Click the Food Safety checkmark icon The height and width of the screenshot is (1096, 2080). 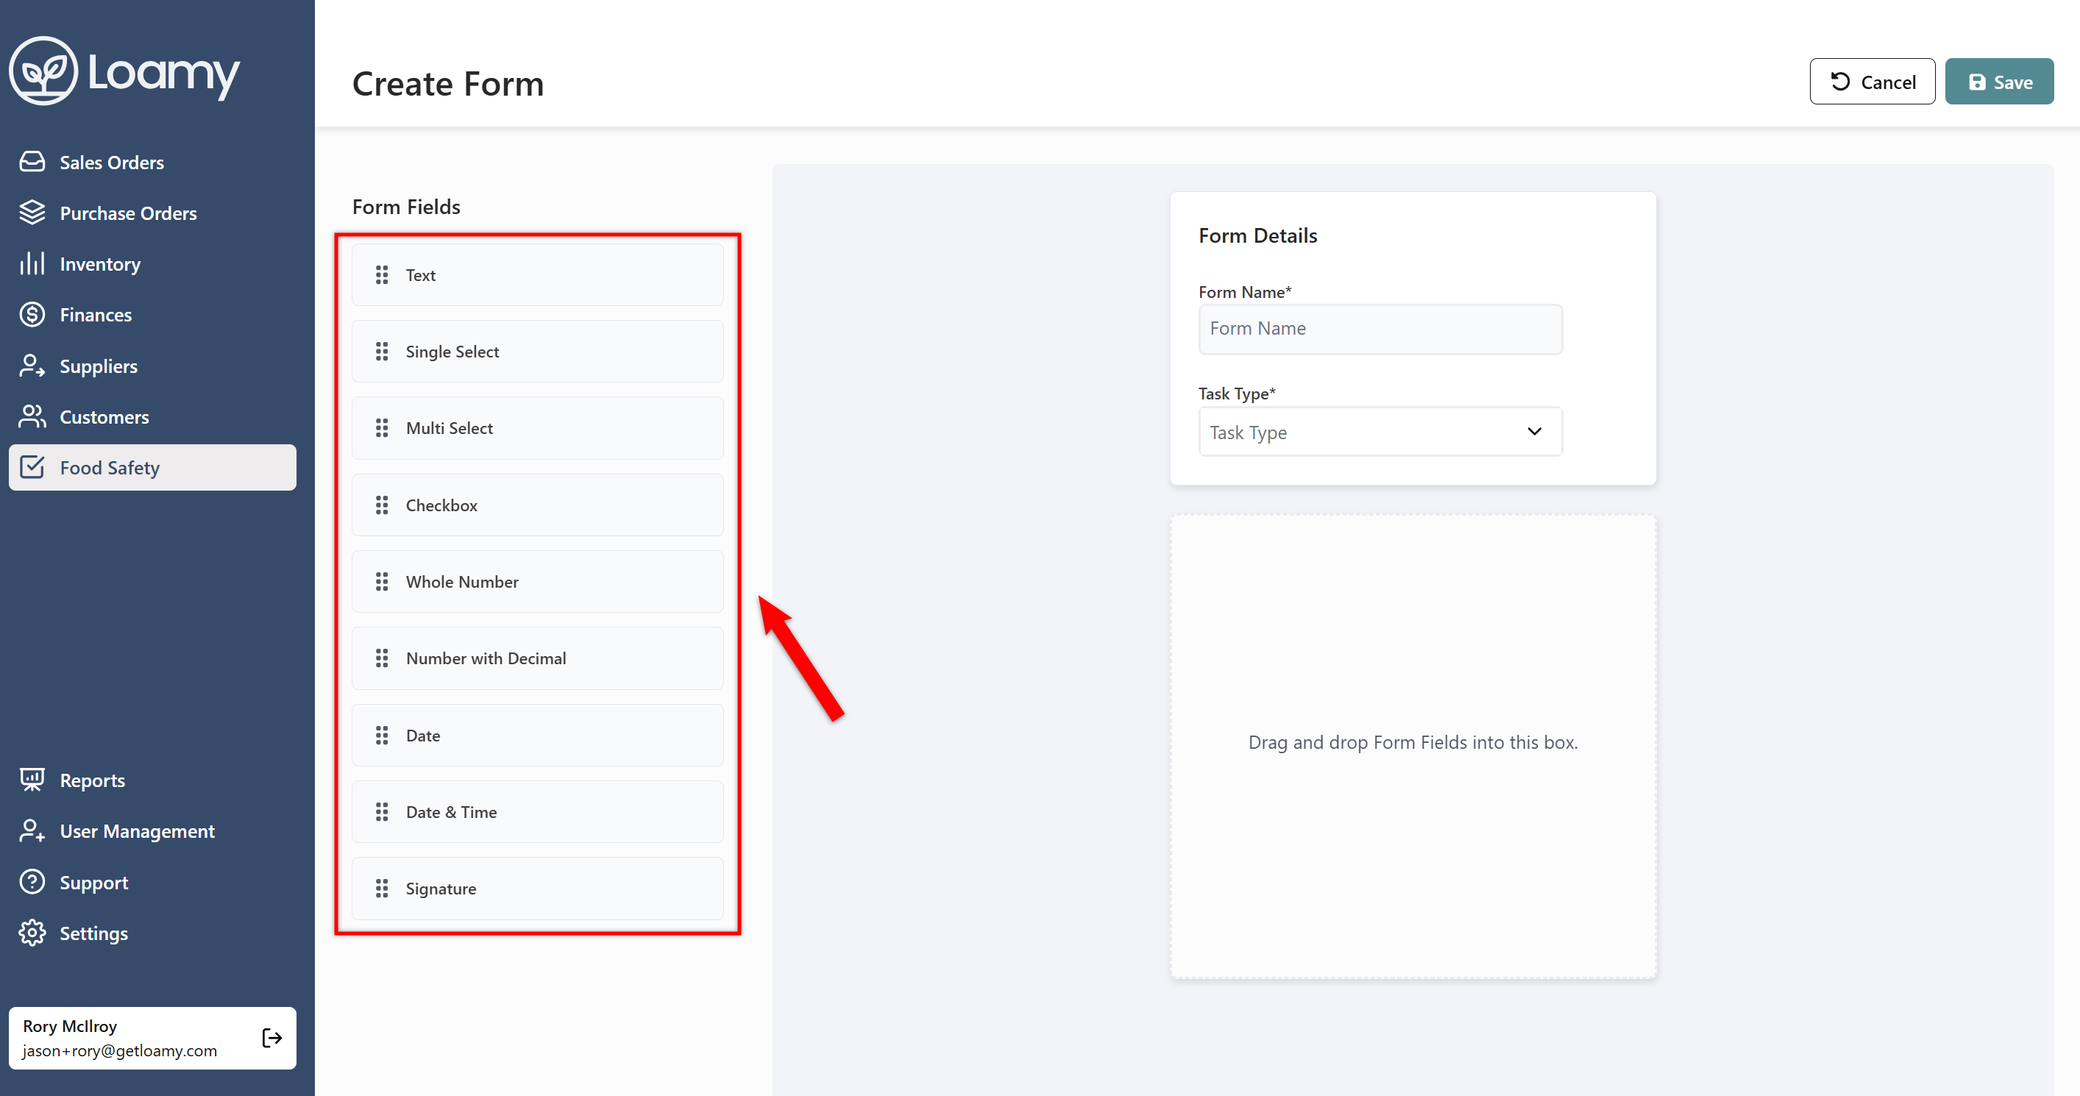click(32, 466)
